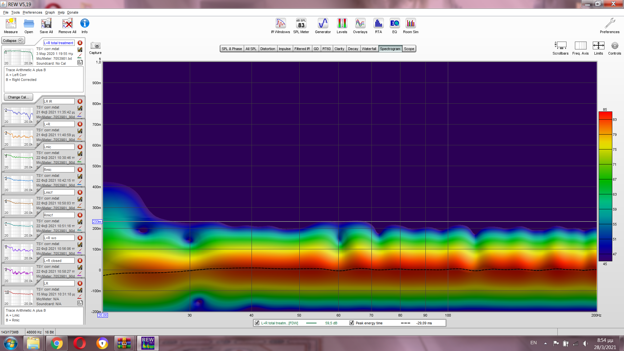Switch to the Waterfall tab
The width and height of the screenshot is (624, 351).
click(369, 49)
